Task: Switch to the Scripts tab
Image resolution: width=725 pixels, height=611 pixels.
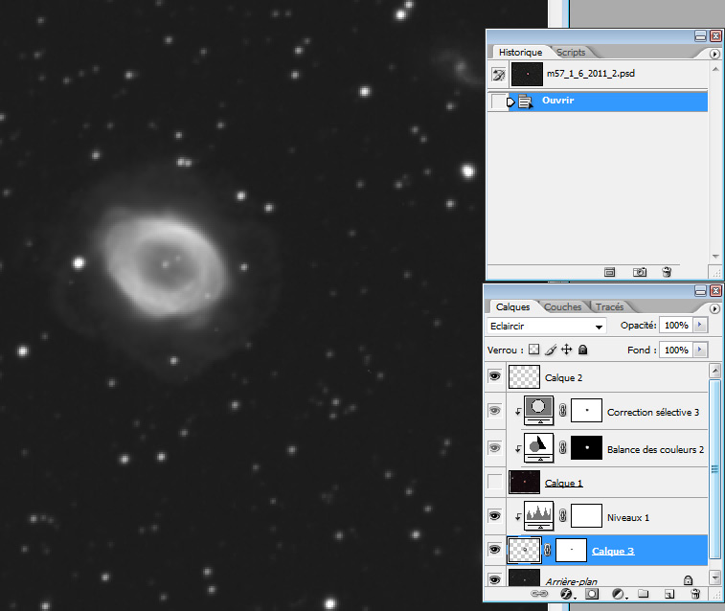Action: [x=571, y=53]
